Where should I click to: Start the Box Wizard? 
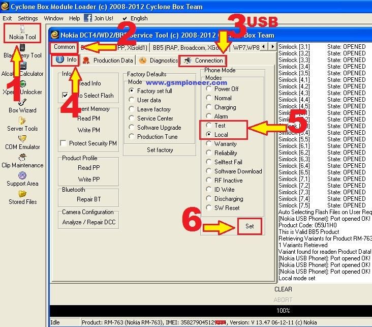click(22, 106)
